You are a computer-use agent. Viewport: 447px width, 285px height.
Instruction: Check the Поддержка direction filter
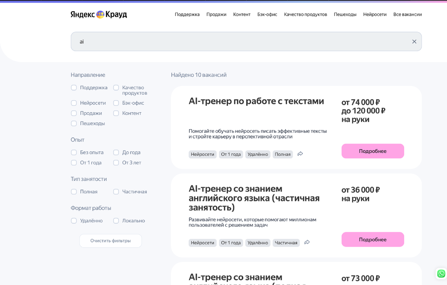coord(74,87)
